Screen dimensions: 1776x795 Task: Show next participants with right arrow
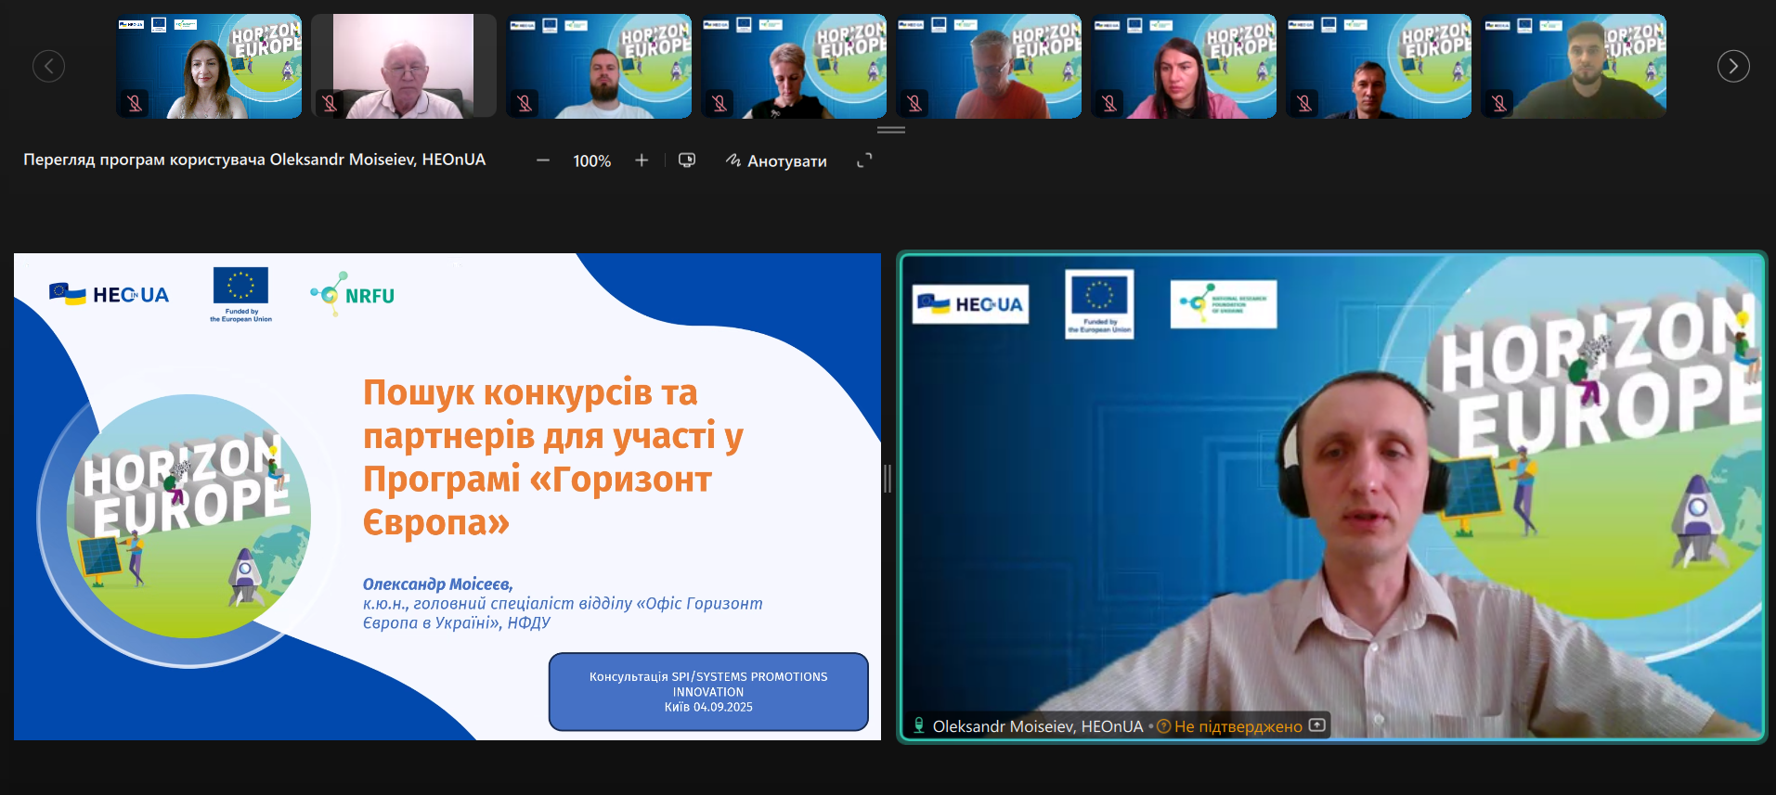[x=1733, y=66]
